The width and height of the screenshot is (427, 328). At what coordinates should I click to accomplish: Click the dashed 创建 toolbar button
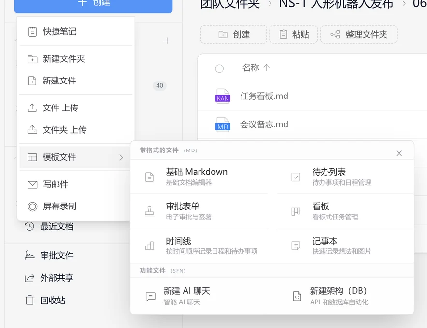(x=234, y=35)
